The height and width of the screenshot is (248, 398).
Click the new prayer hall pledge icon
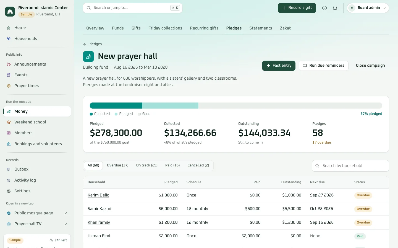click(x=88, y=56)
